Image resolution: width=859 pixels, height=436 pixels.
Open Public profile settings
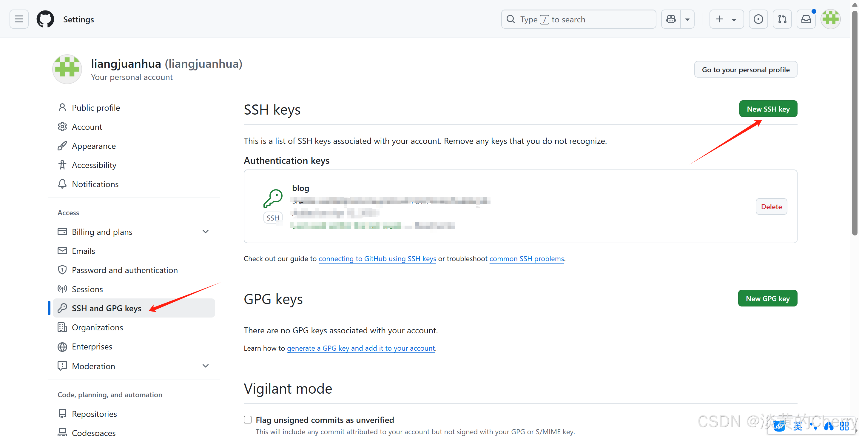point(96,107)
